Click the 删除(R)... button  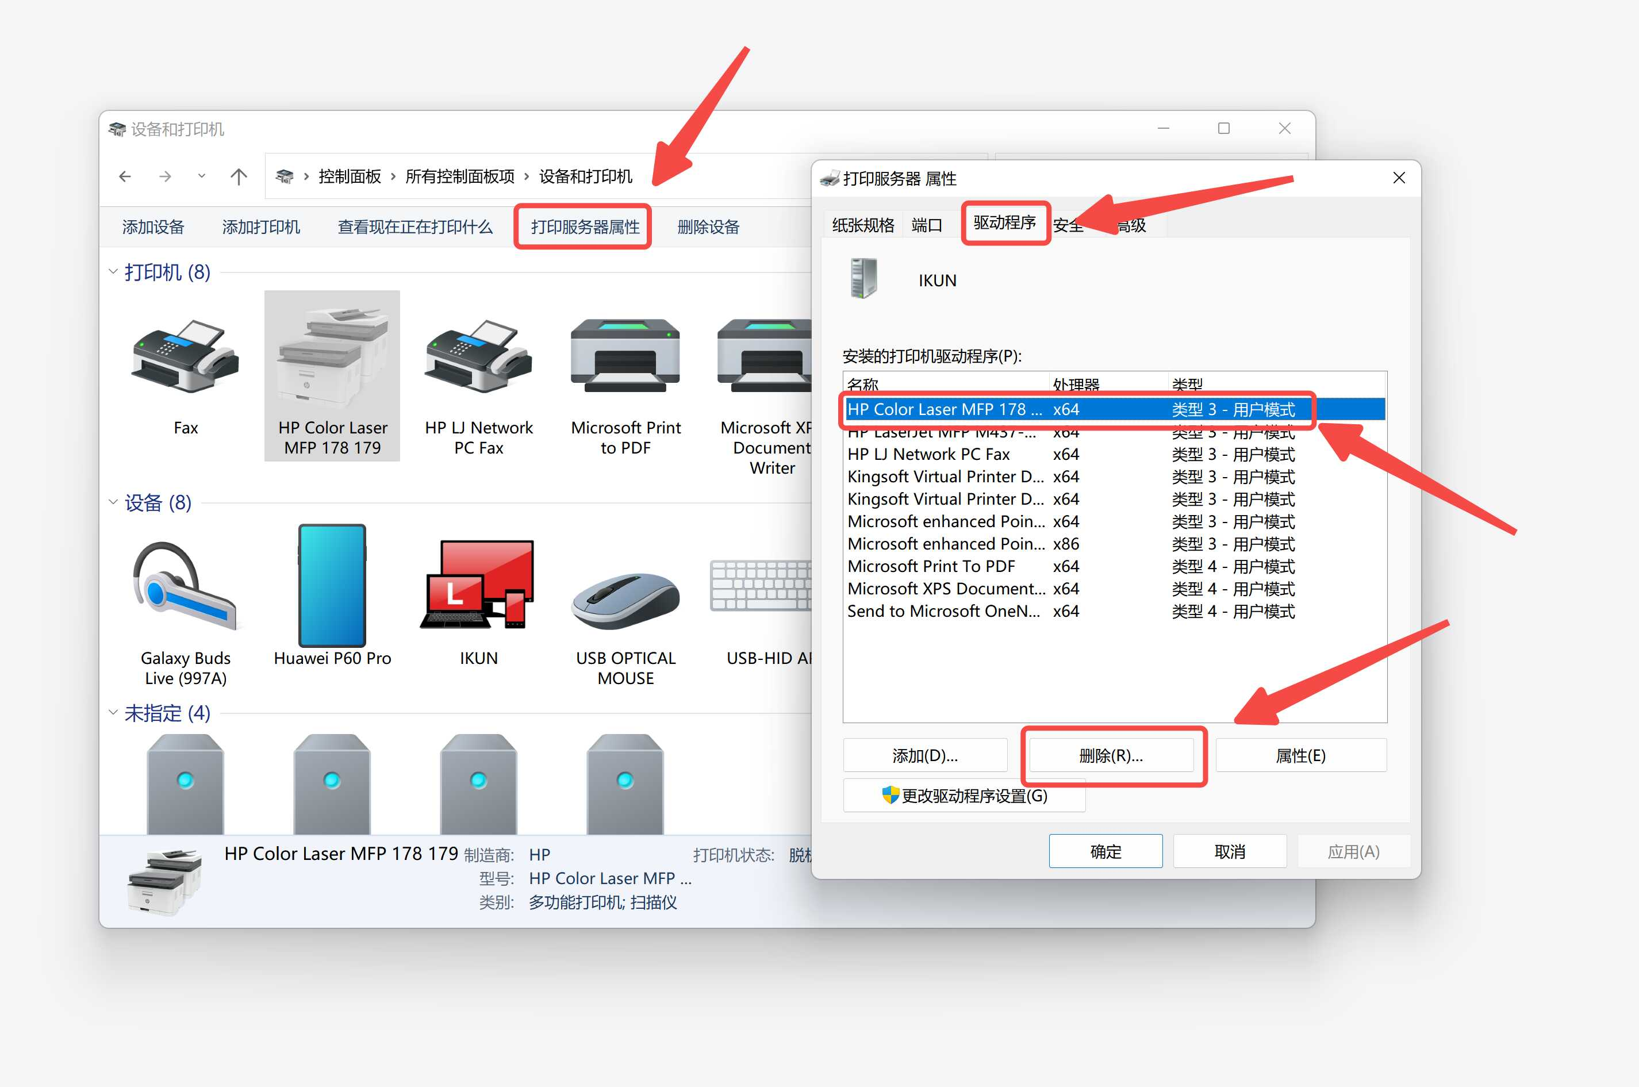click(1111, 755)
